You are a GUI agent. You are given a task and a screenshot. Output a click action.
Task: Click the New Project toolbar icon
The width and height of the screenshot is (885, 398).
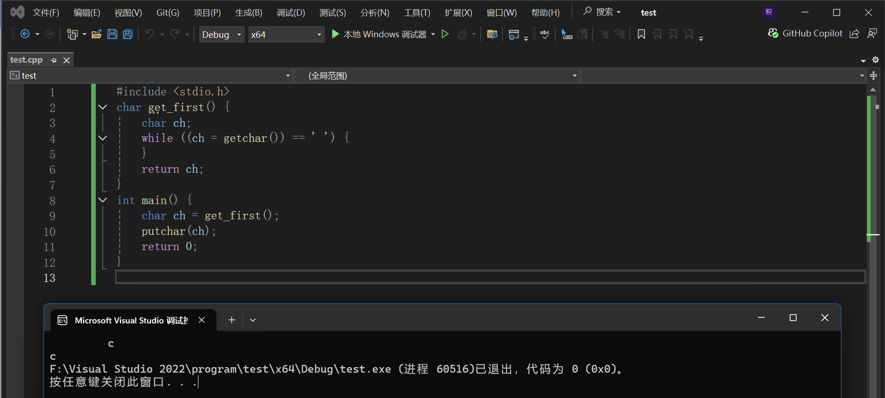click(72, 34)
